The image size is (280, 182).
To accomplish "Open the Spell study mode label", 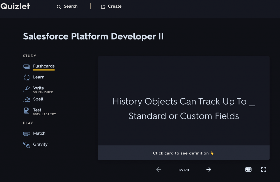I will coord(38,99).
